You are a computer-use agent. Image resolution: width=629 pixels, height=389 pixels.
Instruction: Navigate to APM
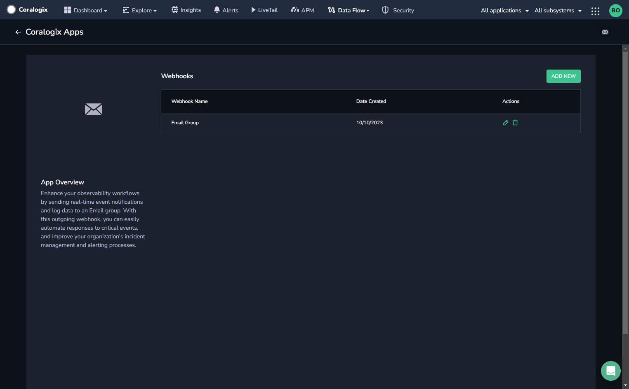303,10
